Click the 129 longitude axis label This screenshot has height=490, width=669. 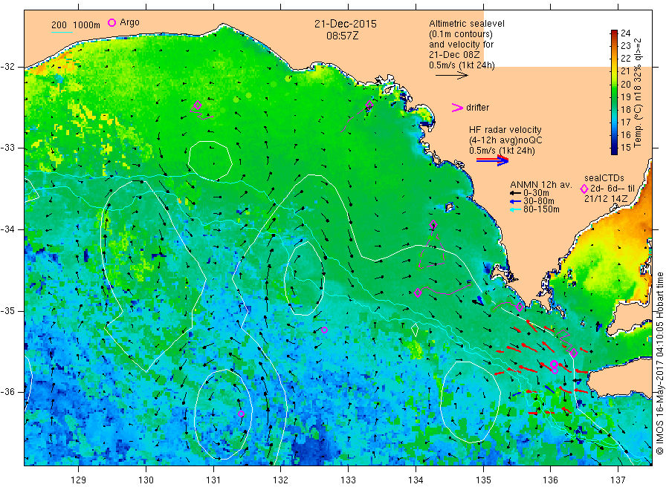click(79, 480)
